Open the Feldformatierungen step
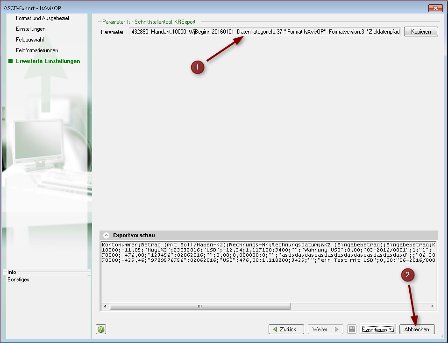Viewport: 448px width, 343px height. [x=37, y=50]
